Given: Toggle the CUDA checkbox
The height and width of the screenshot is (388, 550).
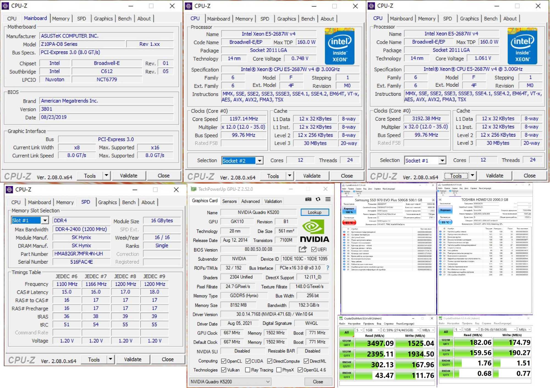Looking at the screenshot, I should [248, 361].
